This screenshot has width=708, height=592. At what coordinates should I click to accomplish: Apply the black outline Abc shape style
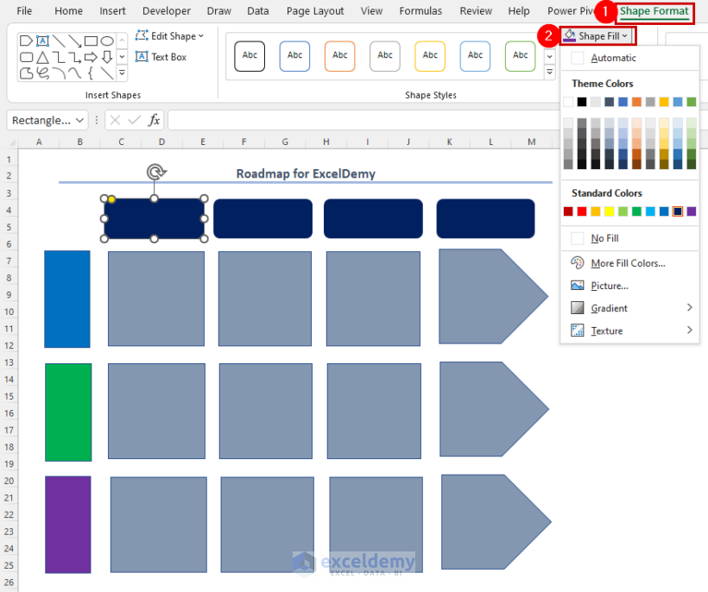[250, 56]
